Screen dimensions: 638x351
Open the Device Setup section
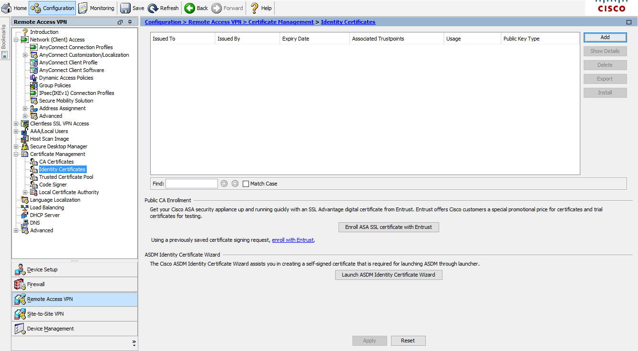pyautogui.click(x=74, y=269)
